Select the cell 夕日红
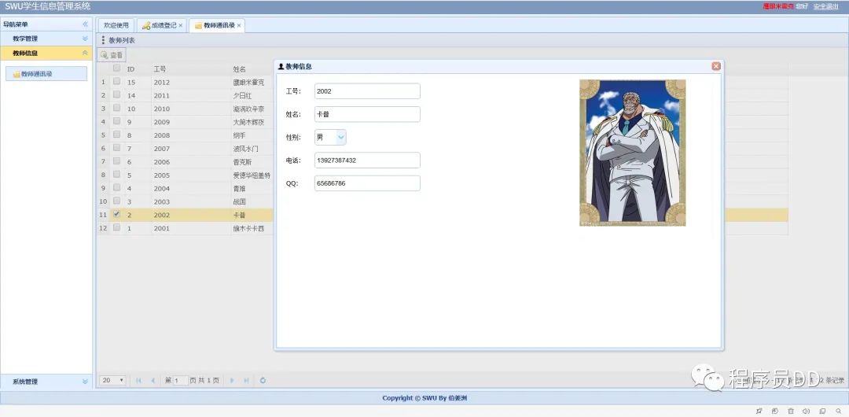Image resolution: width=849 pixels, height=417 pixels. pos(243,95)
